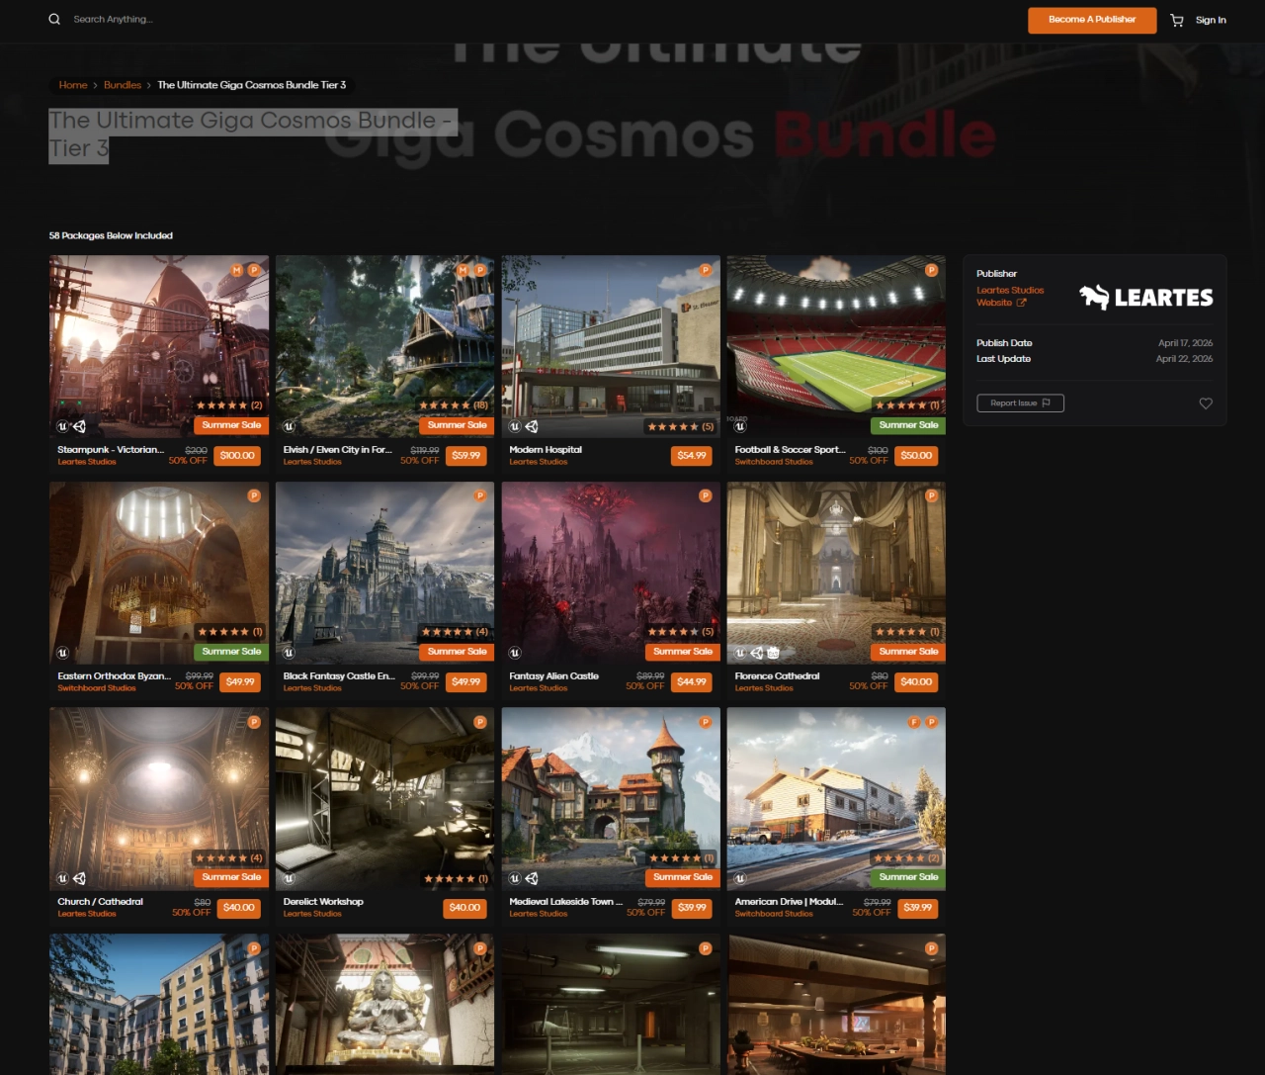Image resolution: width=1265 pixels, height=1075 pixels.
Task: Click Unreal Engine icon on Black Fantasy Castle card
Action: (x=289, y=653)
